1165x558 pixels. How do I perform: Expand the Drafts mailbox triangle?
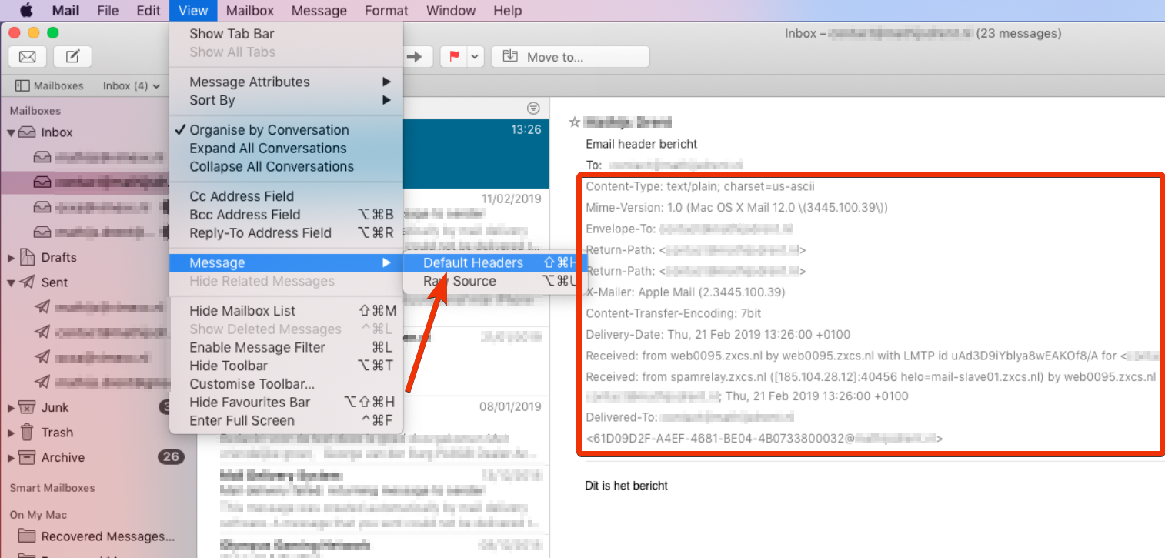tap(12, 257)
